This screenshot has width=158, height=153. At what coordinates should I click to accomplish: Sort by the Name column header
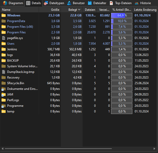pyautogui.click(x=20, y=10)
